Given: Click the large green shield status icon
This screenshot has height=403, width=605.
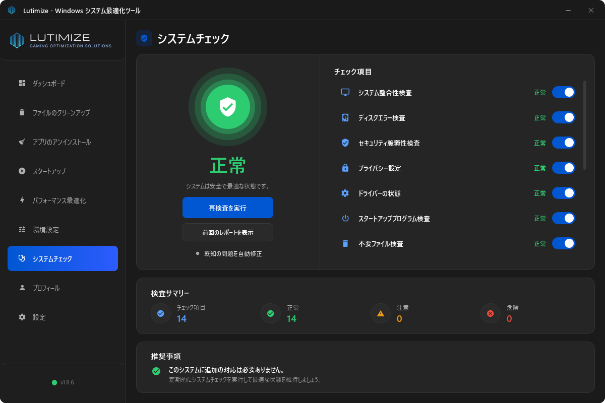Looking at the screenshot, I should point(228,107).
